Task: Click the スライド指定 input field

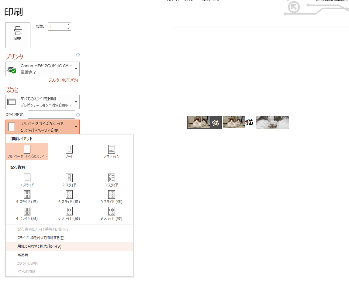Action: coord(51,115)
